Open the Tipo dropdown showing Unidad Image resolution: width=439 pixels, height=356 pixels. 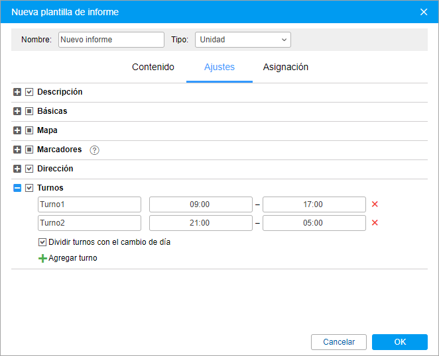coord(243,40)
